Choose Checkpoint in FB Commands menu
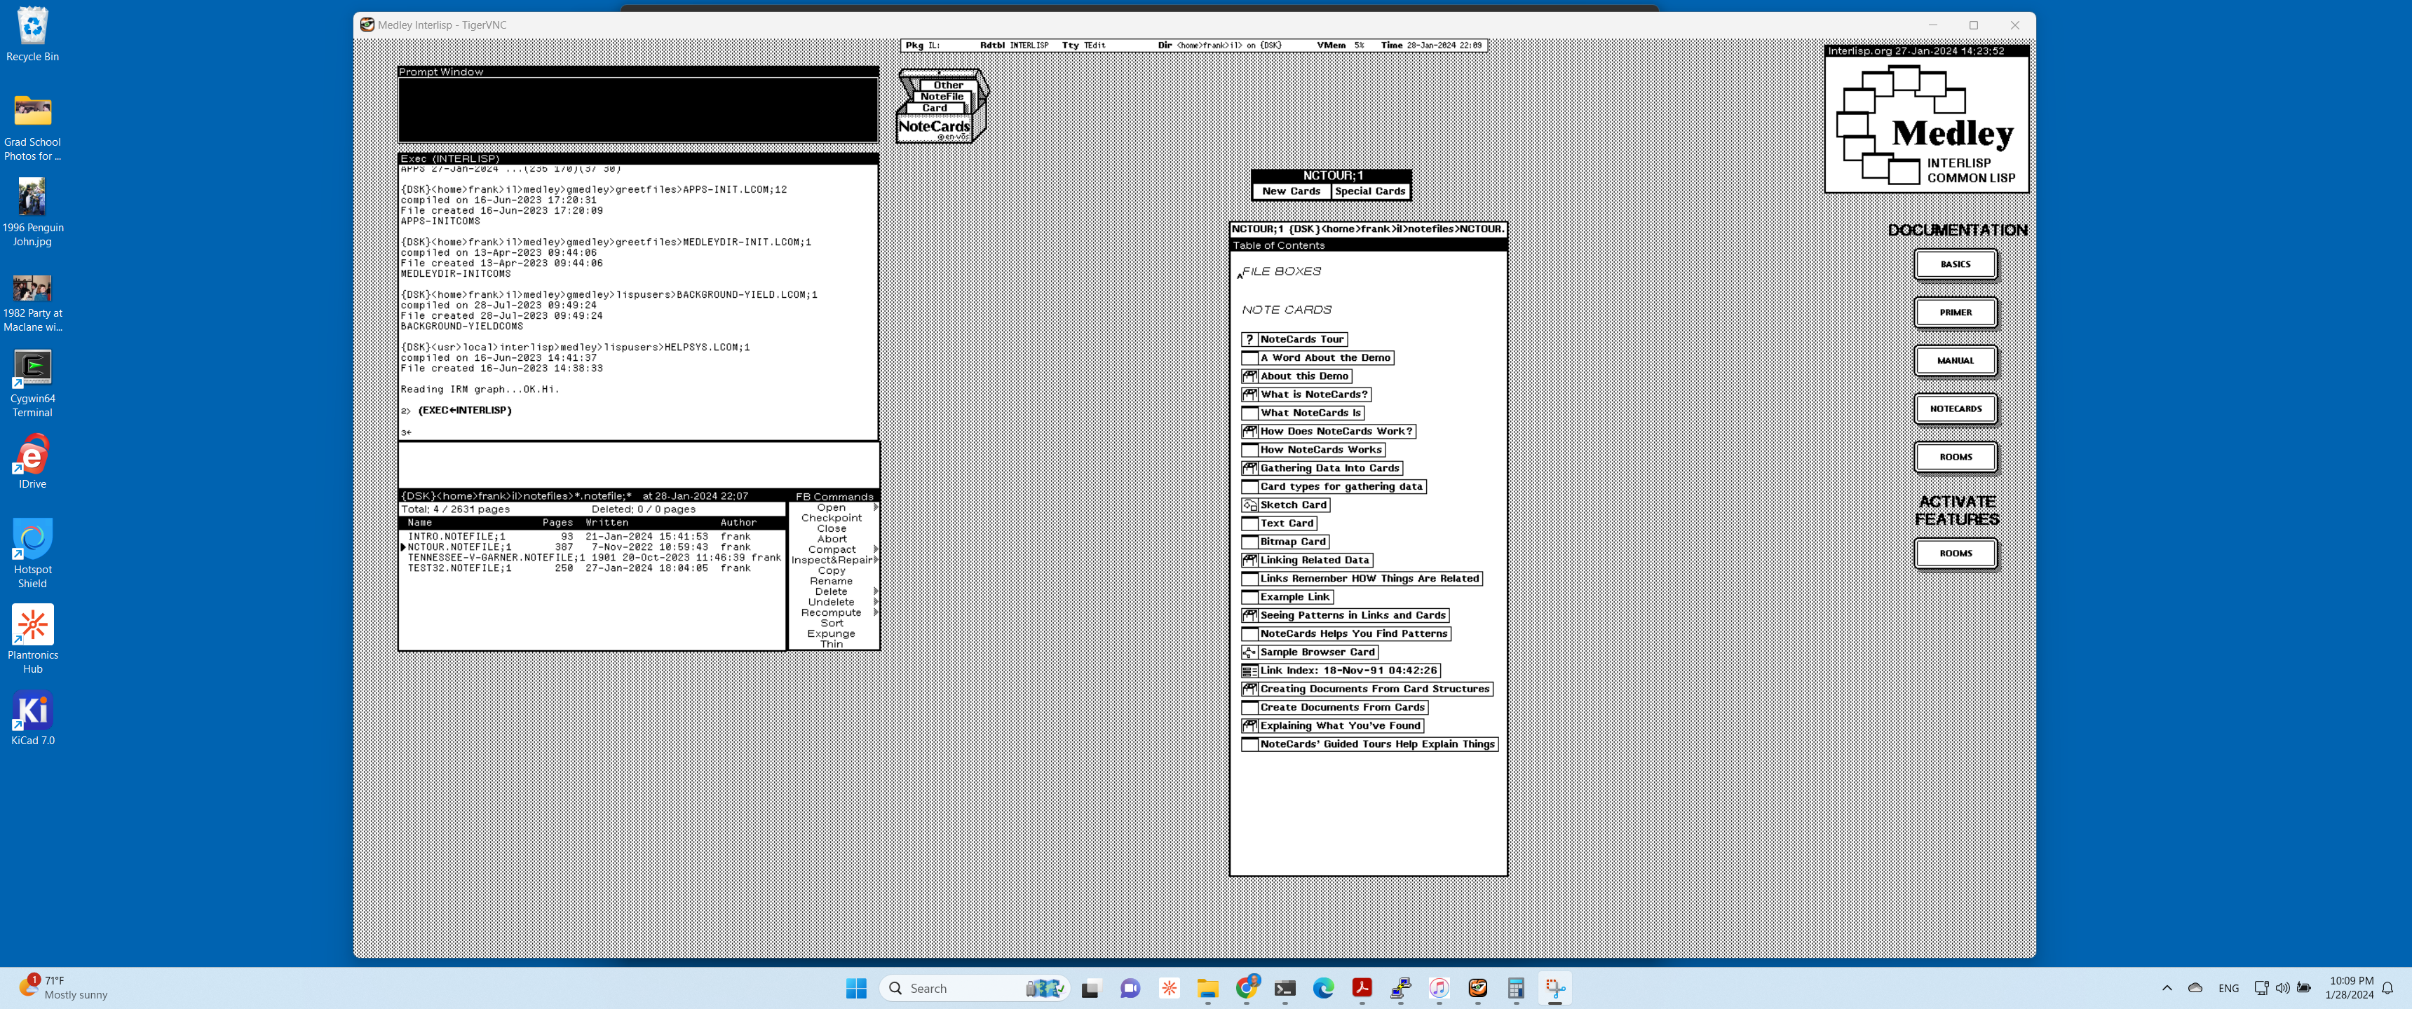The image size is (2412, 1009). click(x=832, y=518)
